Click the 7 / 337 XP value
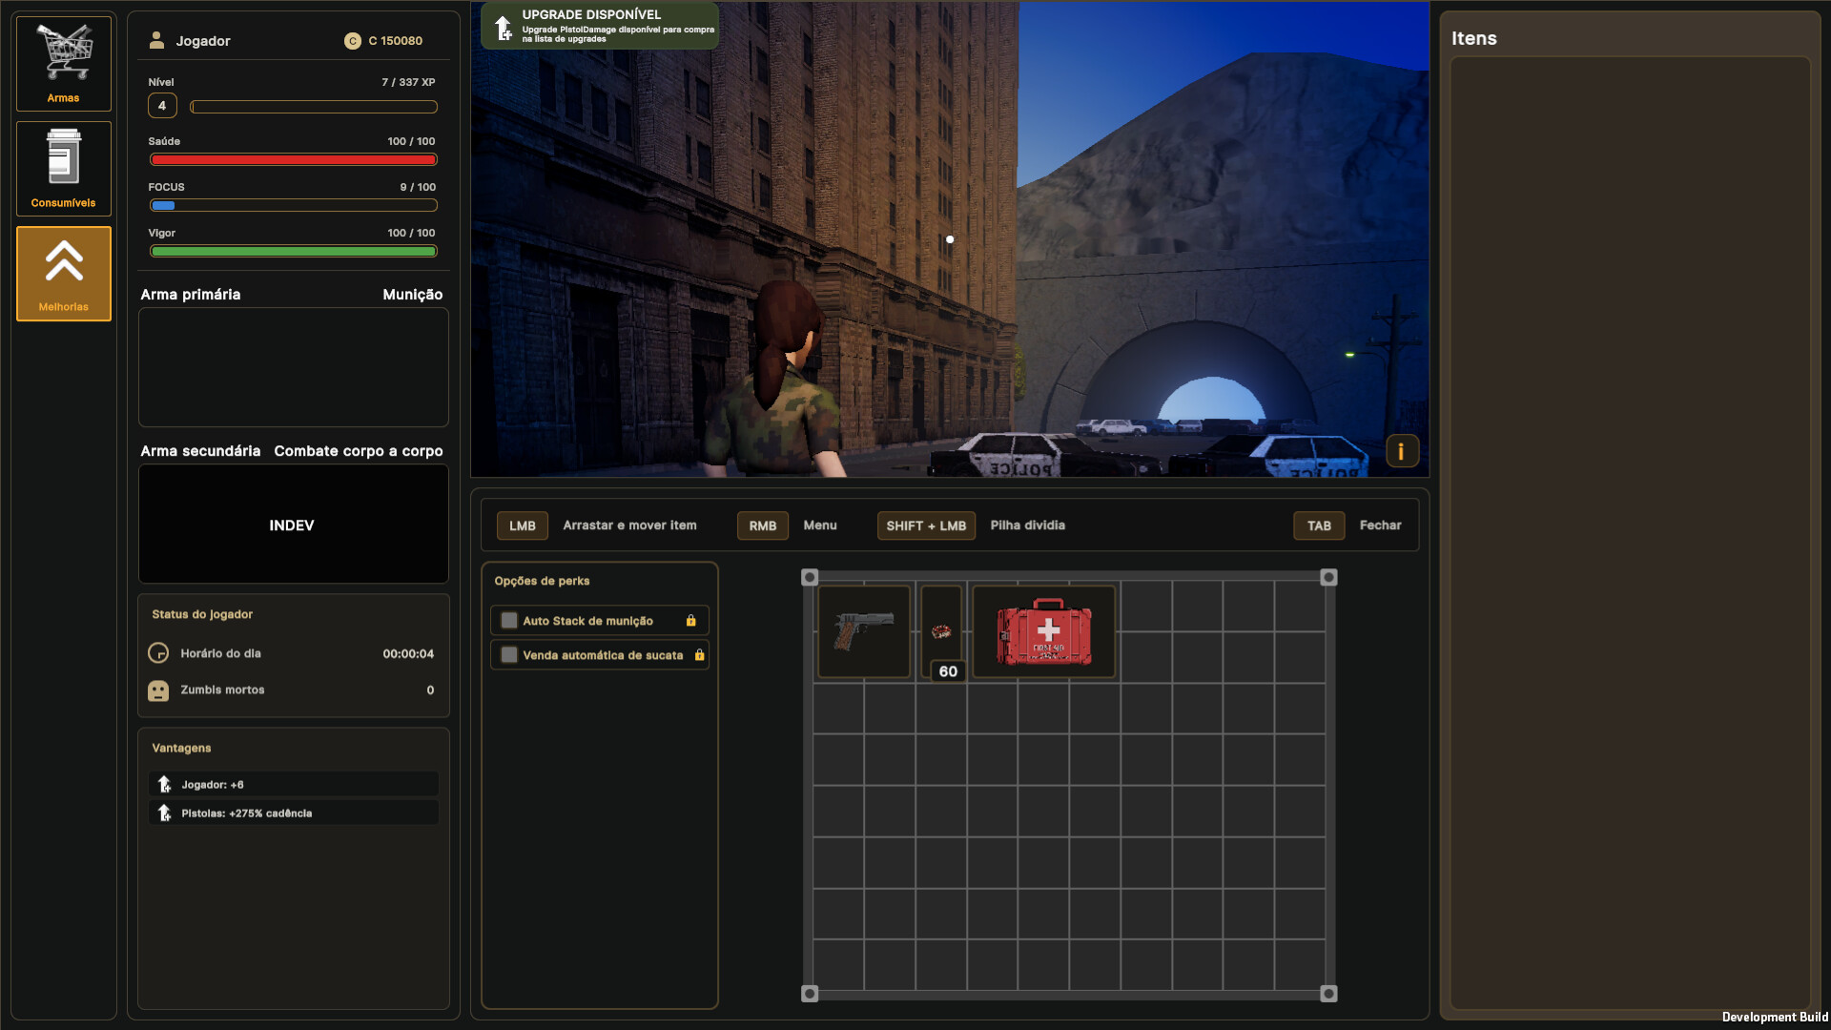This screenshot has width=1831, height=1030. pos(408,82)
